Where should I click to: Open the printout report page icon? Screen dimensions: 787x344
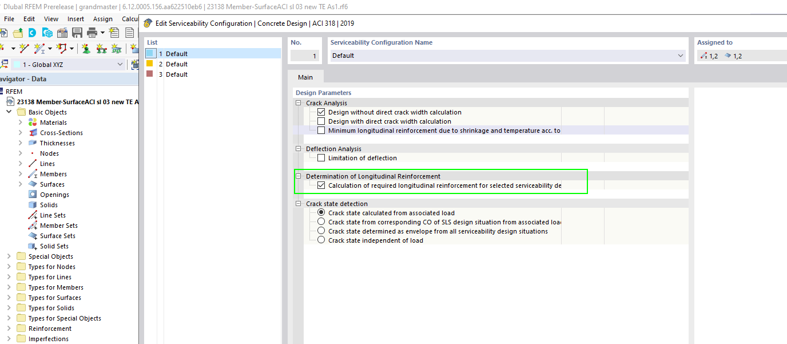pyautogui.click(x=130, y=33)
